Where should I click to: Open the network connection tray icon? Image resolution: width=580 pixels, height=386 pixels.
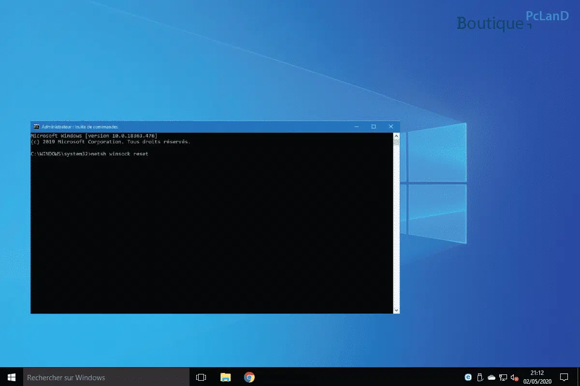(503, 377)
